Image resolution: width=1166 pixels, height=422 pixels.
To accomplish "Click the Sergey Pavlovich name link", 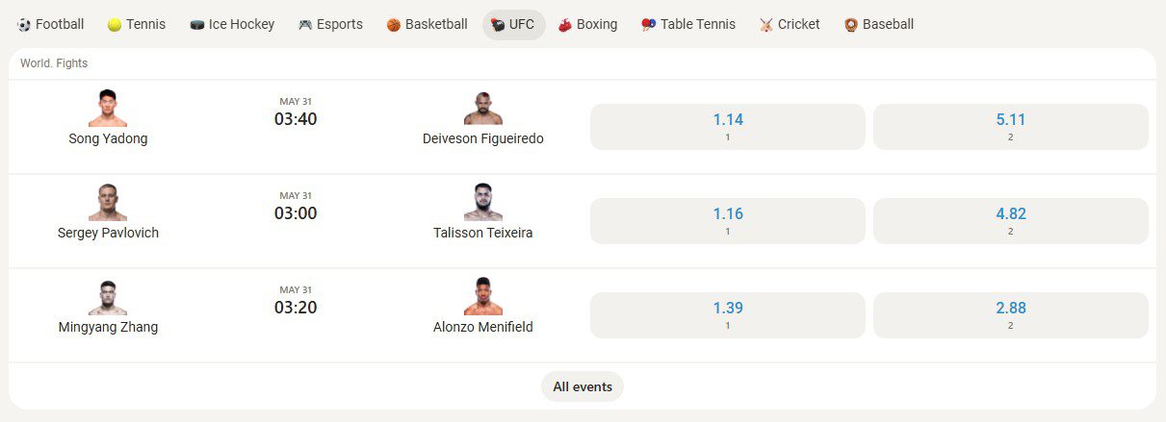I will tap(108, 233).
